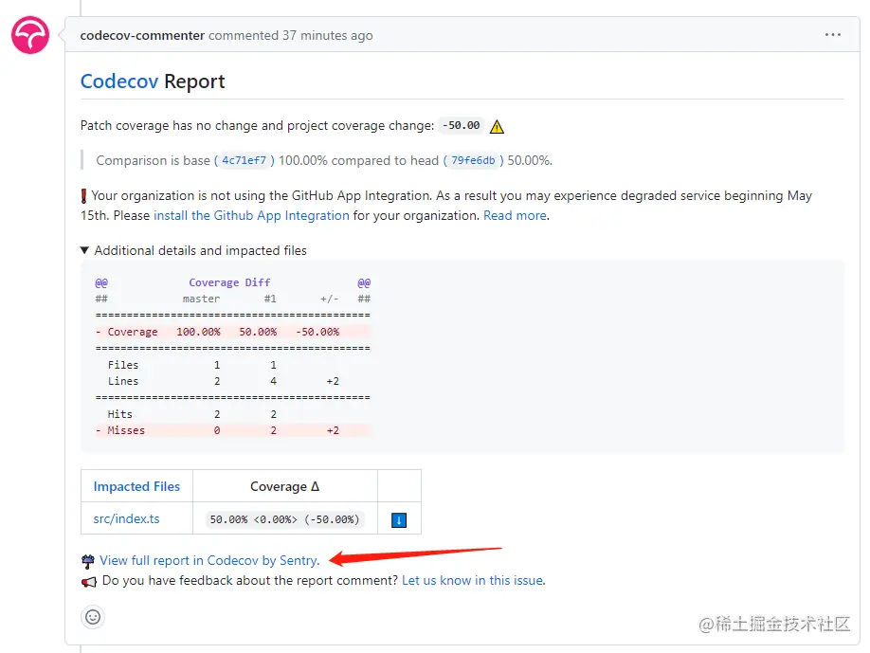Open the Impacted Files header link

pyautogui.click(x=136, y=486)
